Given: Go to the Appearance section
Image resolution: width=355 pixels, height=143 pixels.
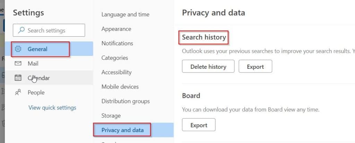Looking at the screenshot, I should click(x=116, y=29).
